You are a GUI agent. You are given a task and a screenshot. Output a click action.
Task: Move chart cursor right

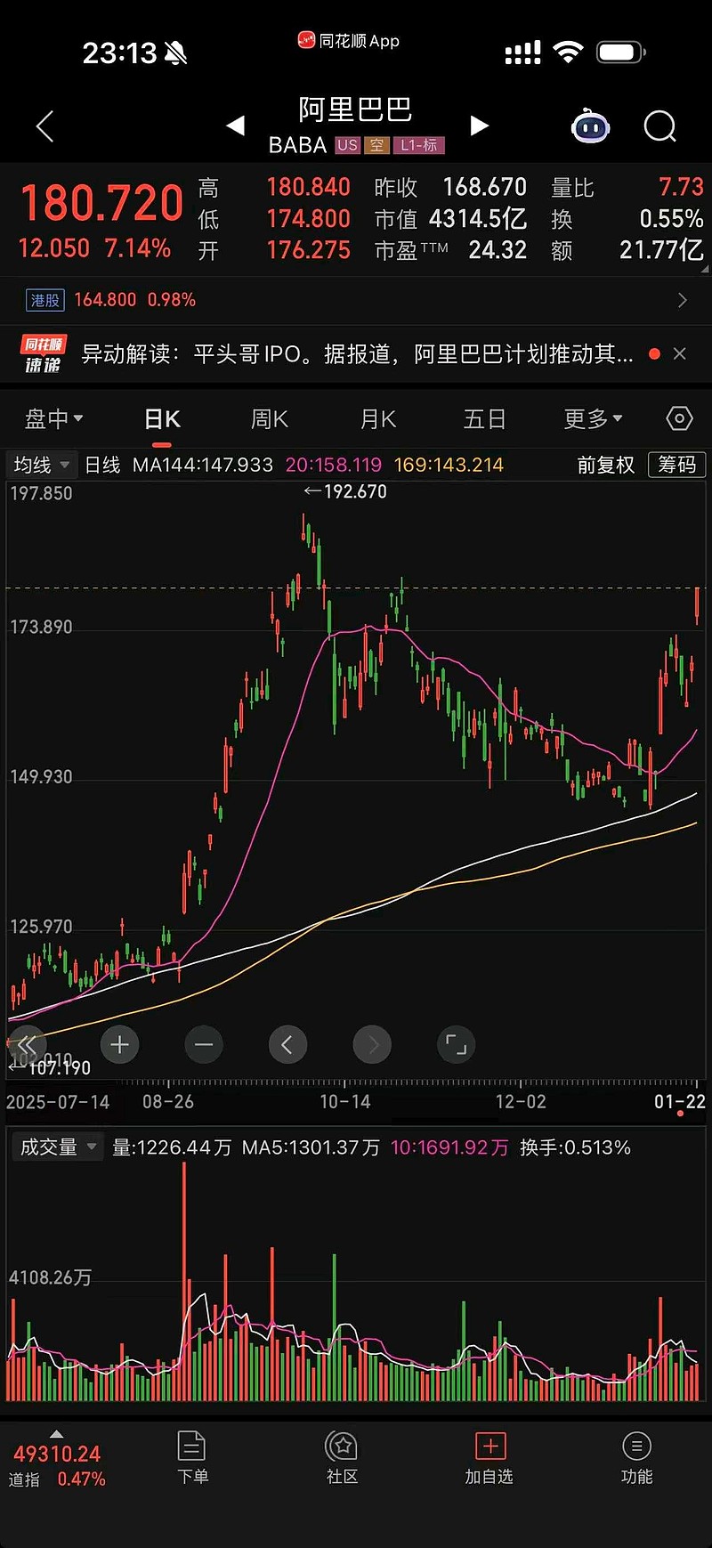pos(372,1044)
